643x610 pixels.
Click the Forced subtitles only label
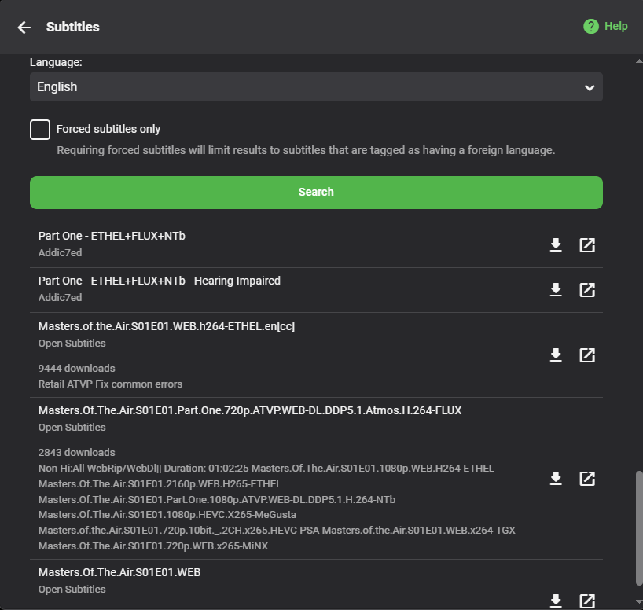click(x=108, y=129)
